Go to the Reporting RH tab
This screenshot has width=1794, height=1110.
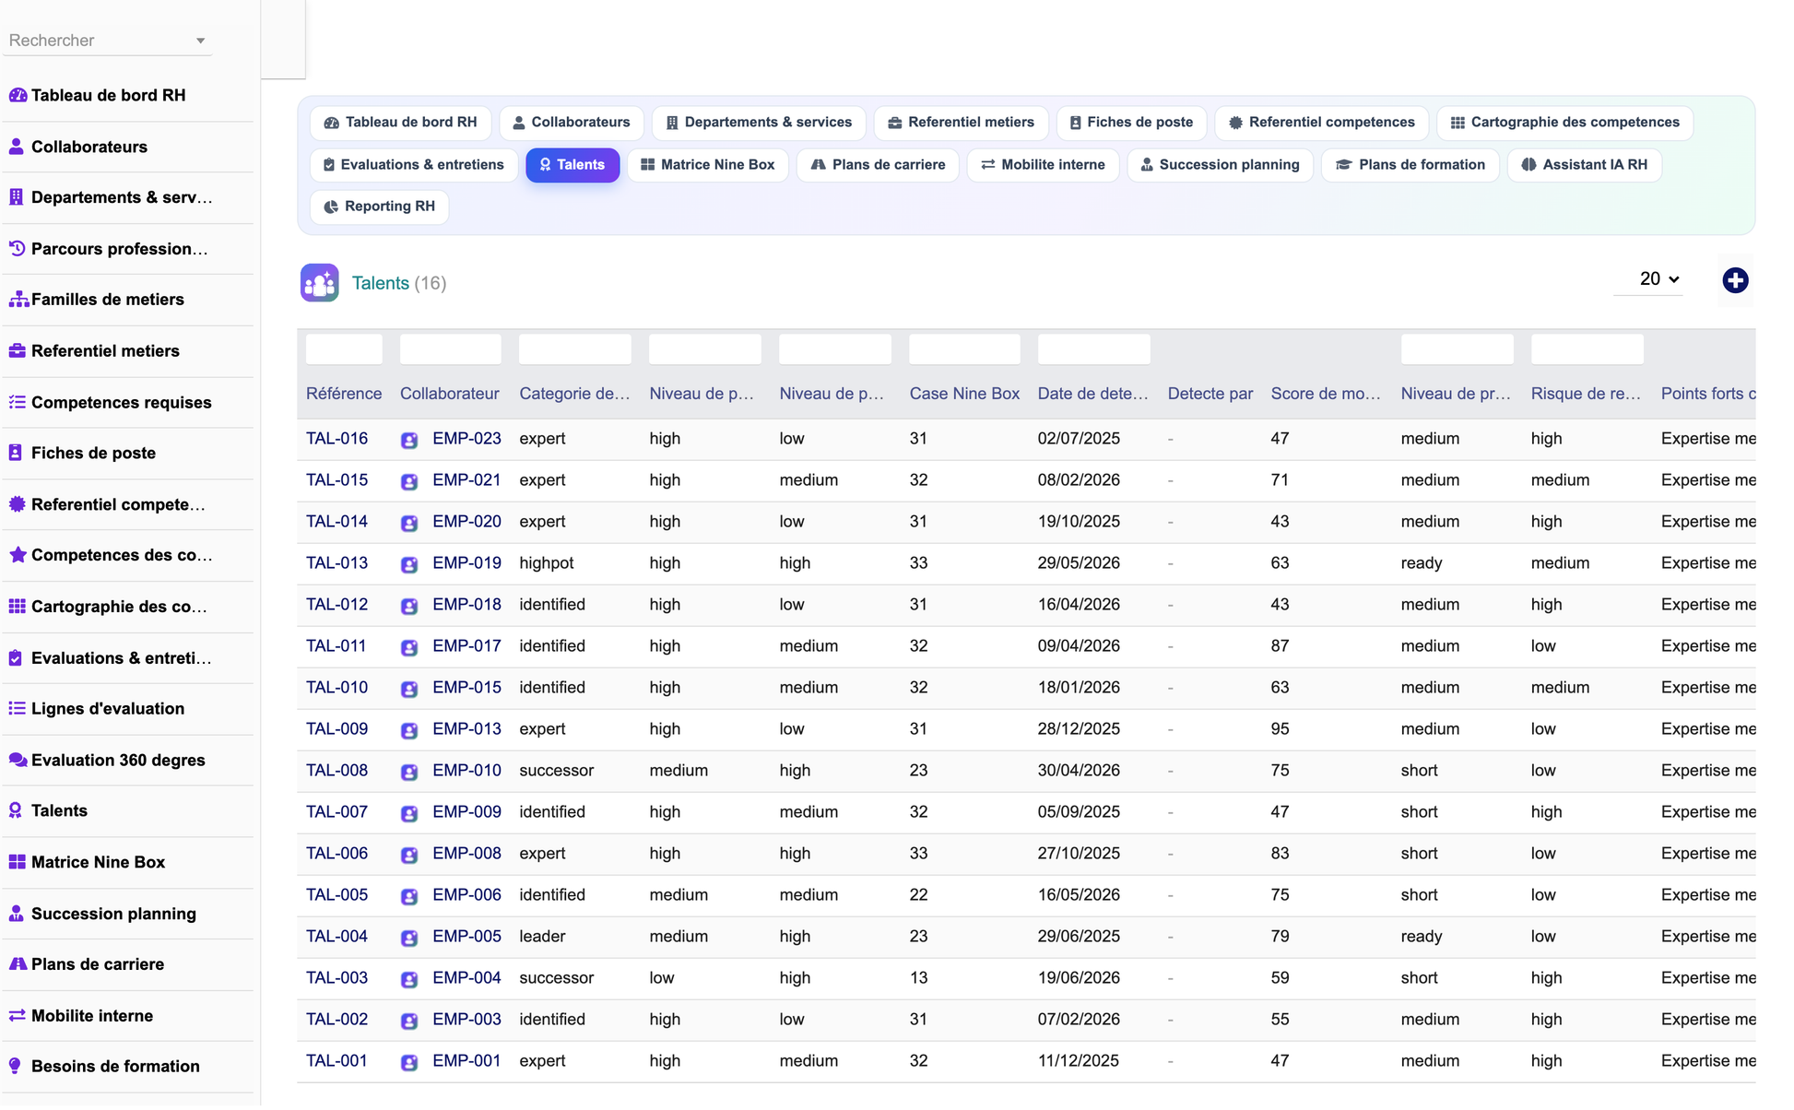click(x=380, y=207)
